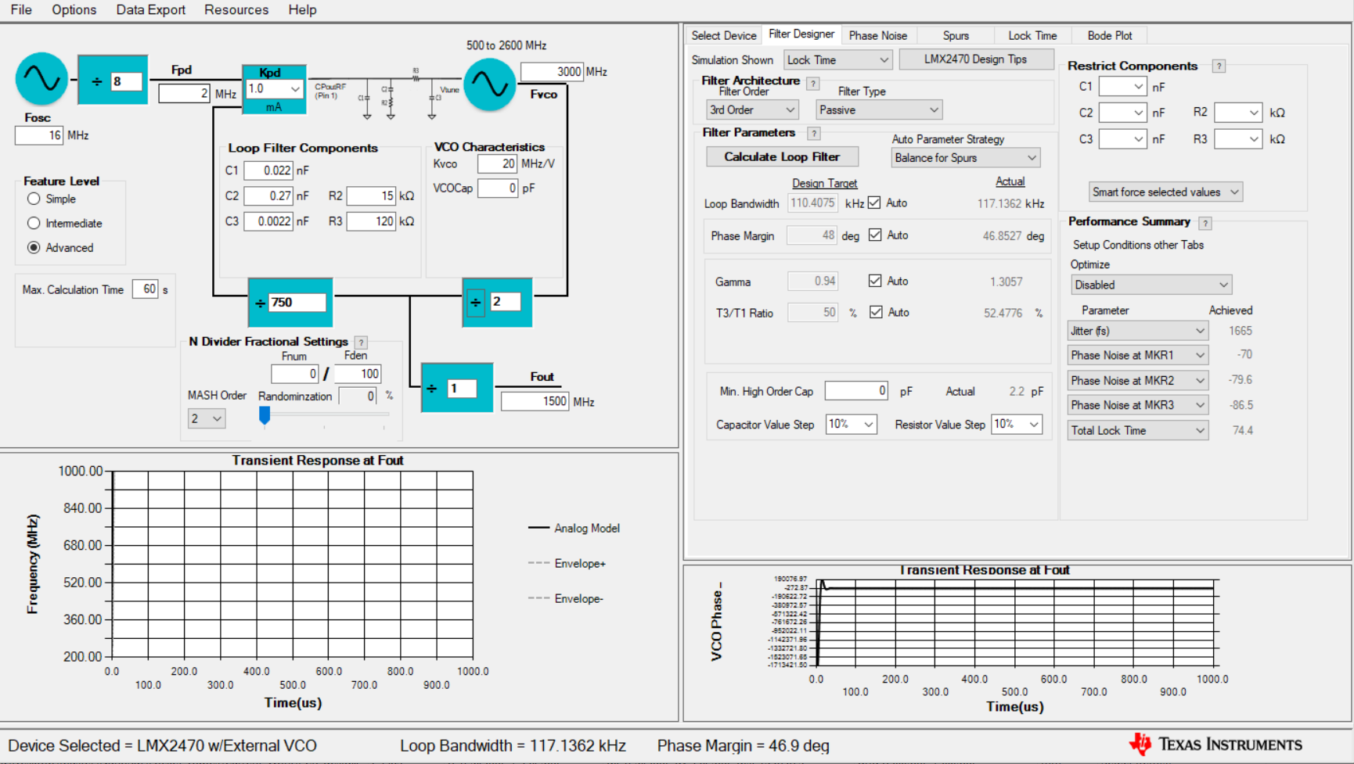Open the Auto Parameter Strategy dropdown
The height and width of the screenshot is (764, 1354).
(x=966, y=157)
